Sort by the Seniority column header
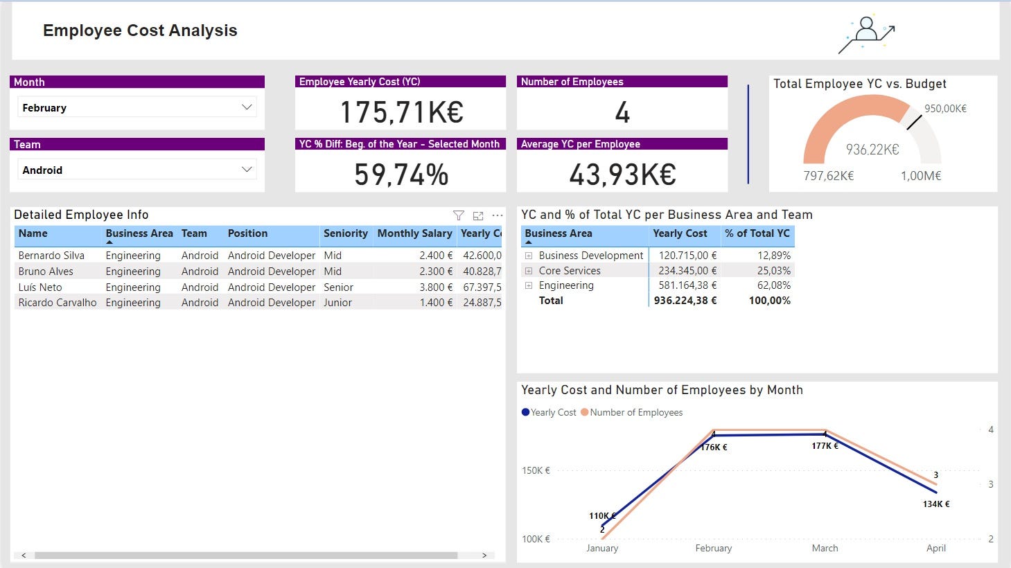Screen dimensions: 1011x568 point(346,233)
